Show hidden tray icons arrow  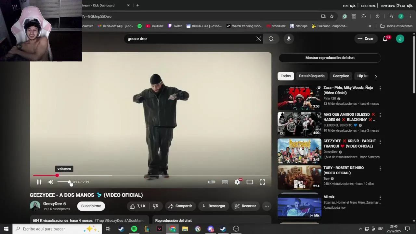pos(360,229)
